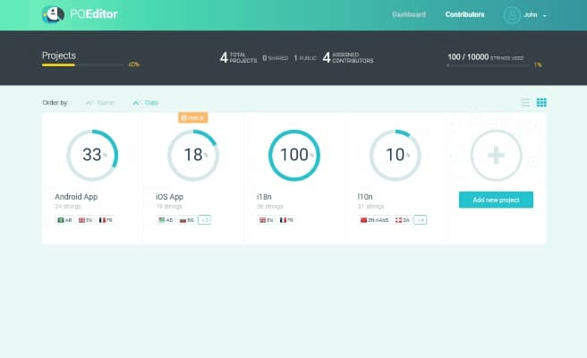Click the John user avatar icon
Screen dimensions: 587x358
click(512, 15)
